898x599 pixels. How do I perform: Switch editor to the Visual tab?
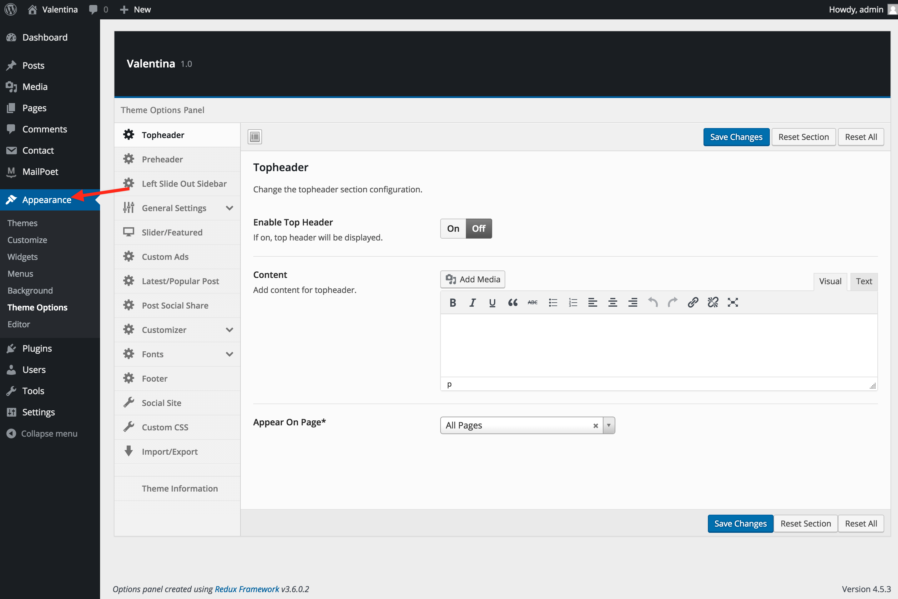pos(830,281)
